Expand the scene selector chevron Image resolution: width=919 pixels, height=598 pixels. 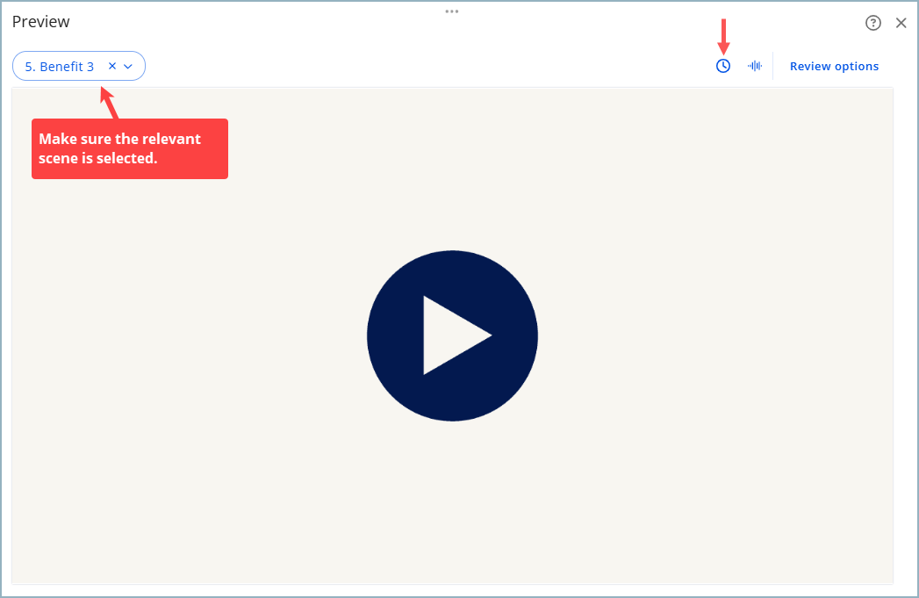point(128,67)
